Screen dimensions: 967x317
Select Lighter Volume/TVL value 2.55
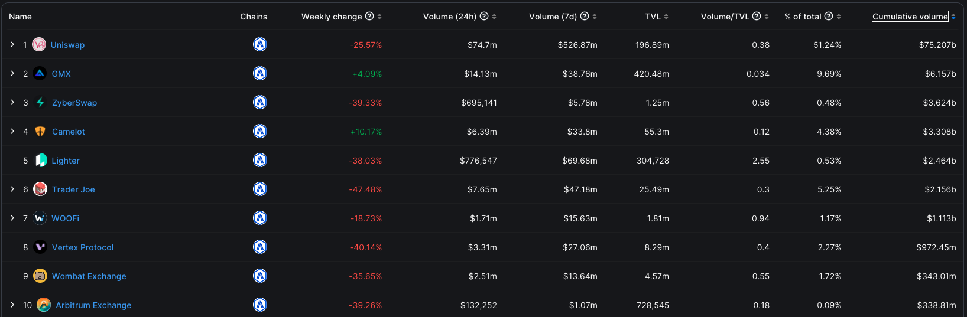[x=761, y=161]
